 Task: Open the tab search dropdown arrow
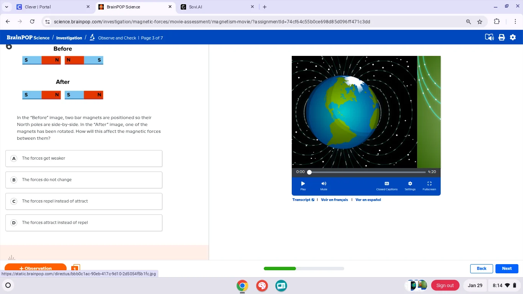(7, 7)
